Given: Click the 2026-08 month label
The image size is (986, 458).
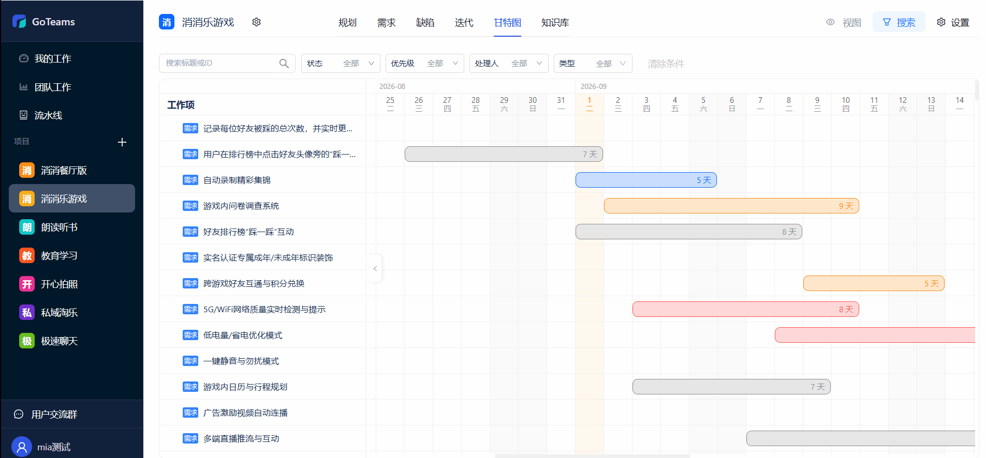Looking at the screenshot, I should [392, 86].
